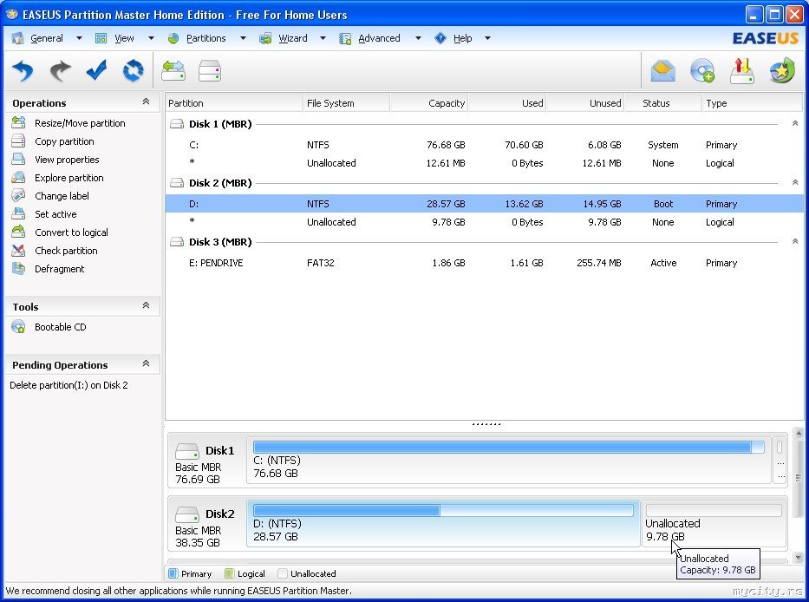Click Convert to logical operation
This screenshot has width=809, height=602.
coord(71,232)
